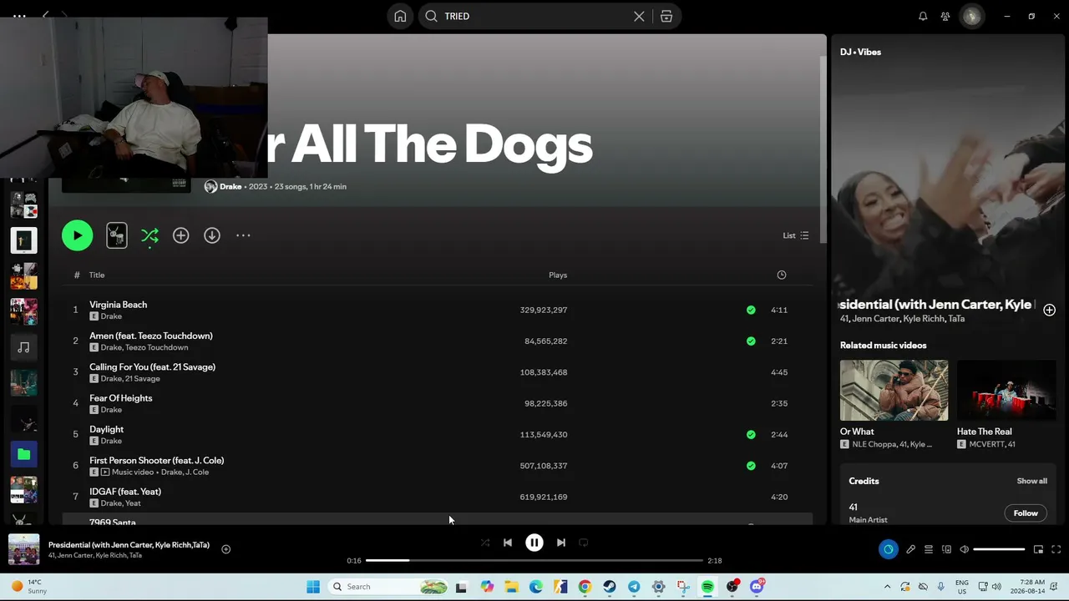Open the user profile avatar menu
1069x601 pixels.
tap(971, 16)
